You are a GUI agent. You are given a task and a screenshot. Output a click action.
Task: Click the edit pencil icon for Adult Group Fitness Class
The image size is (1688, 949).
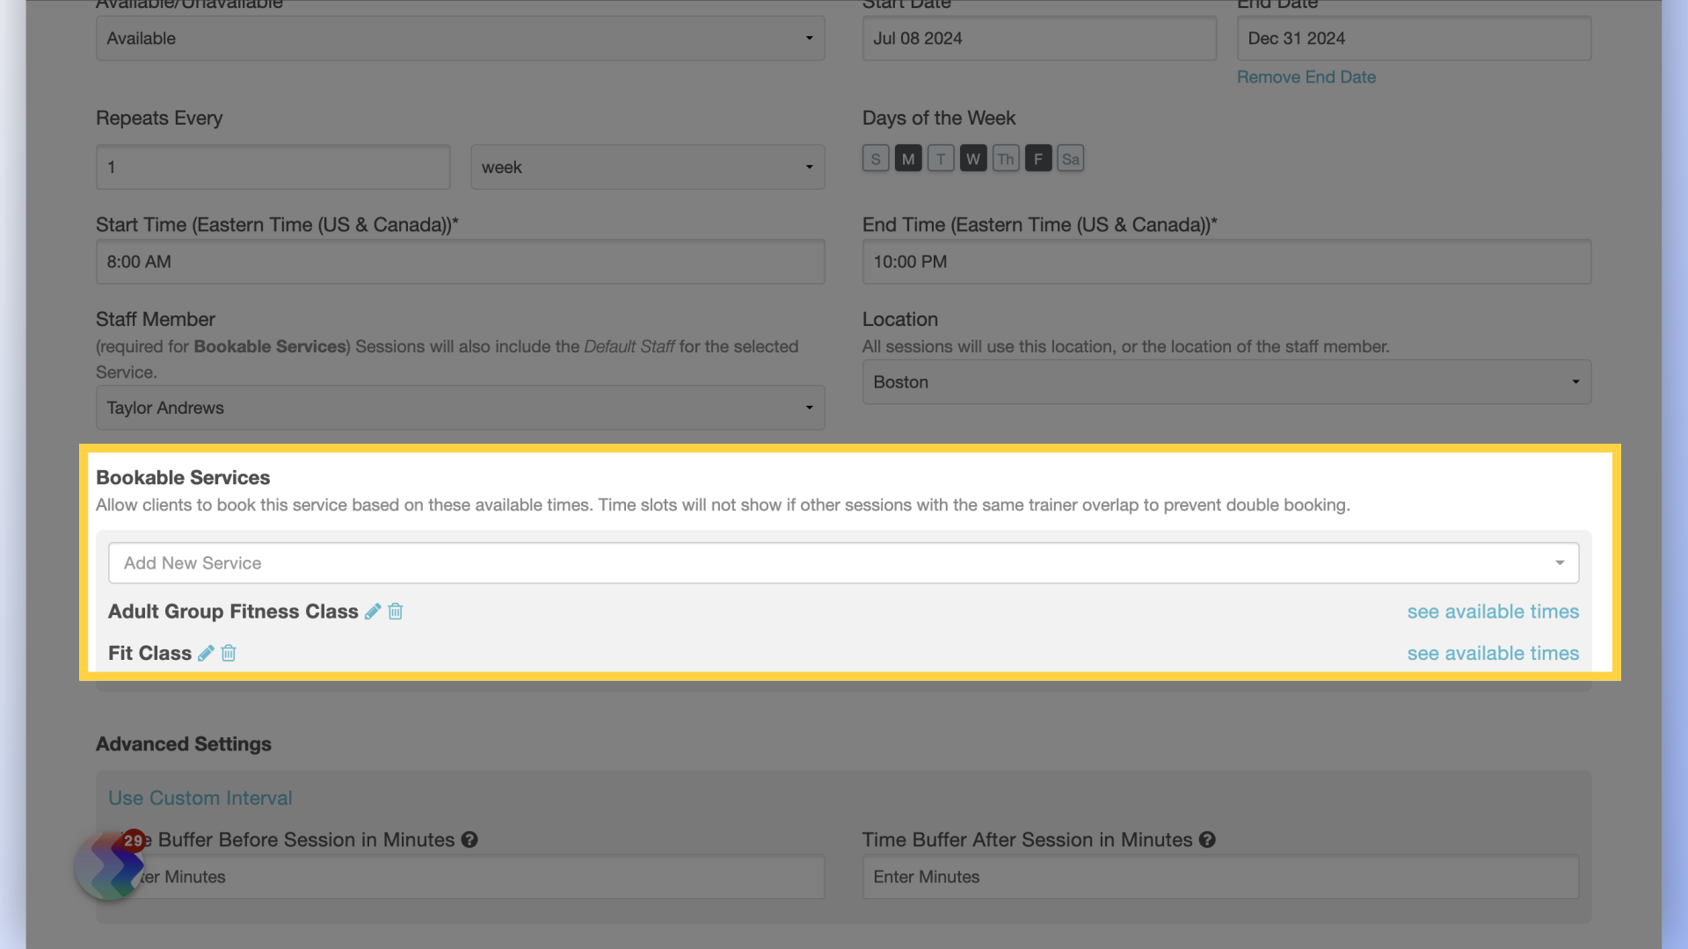pyautogui.click(x=374, y=611)
